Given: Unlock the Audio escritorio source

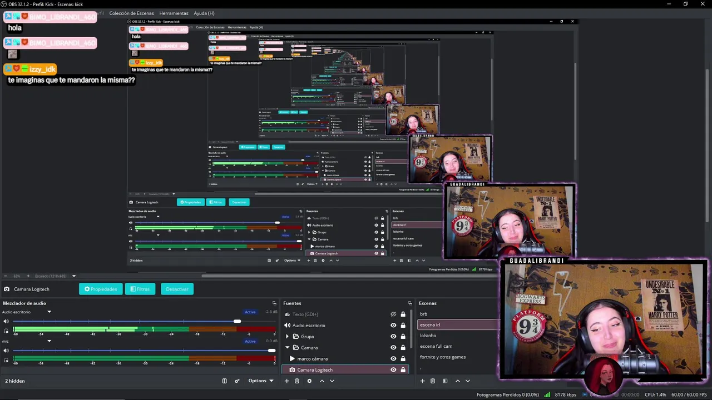Looking at the screenshot, I should 403,326.
